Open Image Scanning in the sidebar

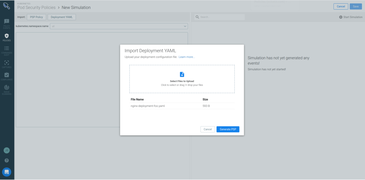(x=7, y=90)
